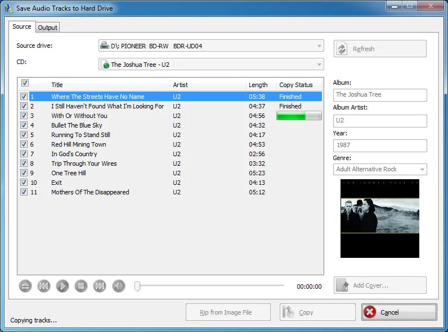Select the Mothers Of The Disappeared title

[x=90, y=192]
